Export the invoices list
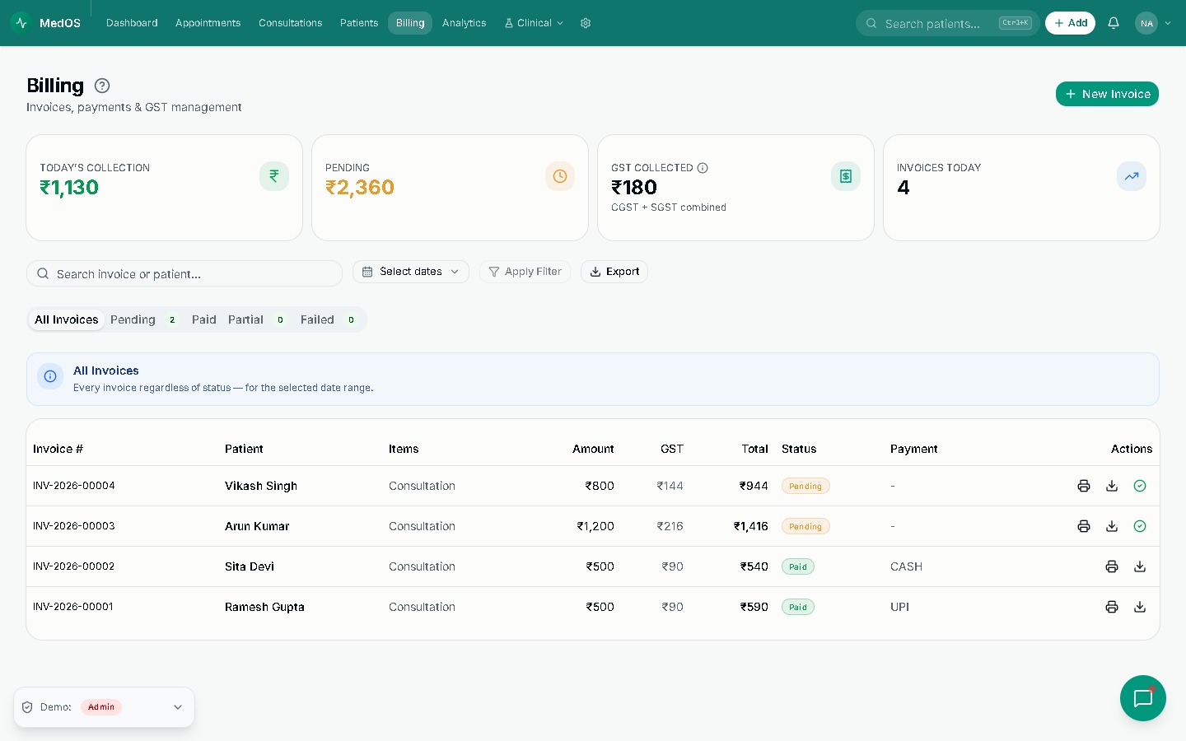 pos(614,272)
